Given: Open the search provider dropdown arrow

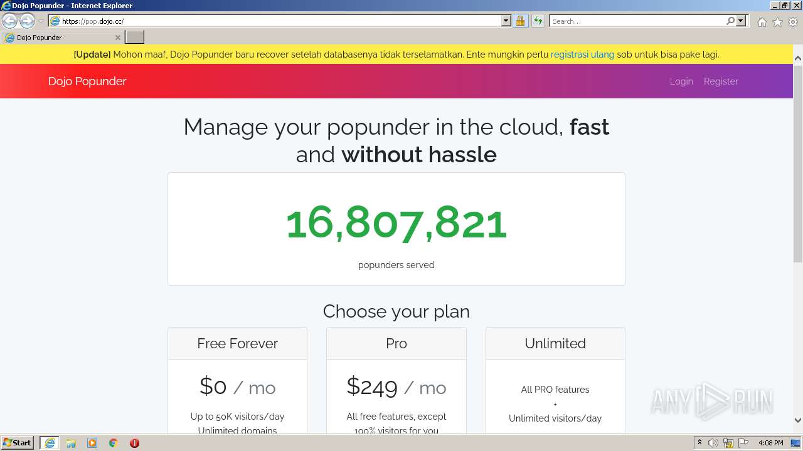Looking at the screenshot, I should (x=741, y=21).
